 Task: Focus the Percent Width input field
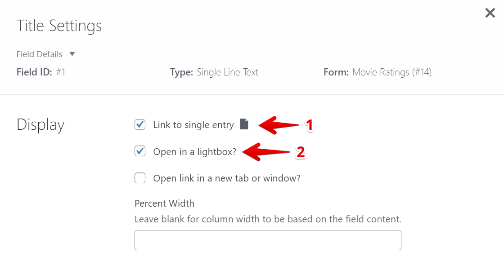tap(268, 240)
